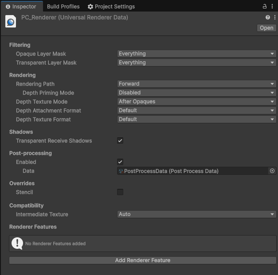
Task: Click the Inspector info icon on tab
Action: pos(8,7)
